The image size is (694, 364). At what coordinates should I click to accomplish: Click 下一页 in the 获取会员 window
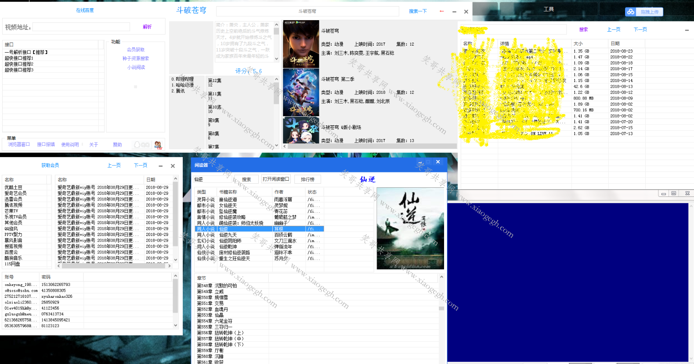click(x=141, y=165)
